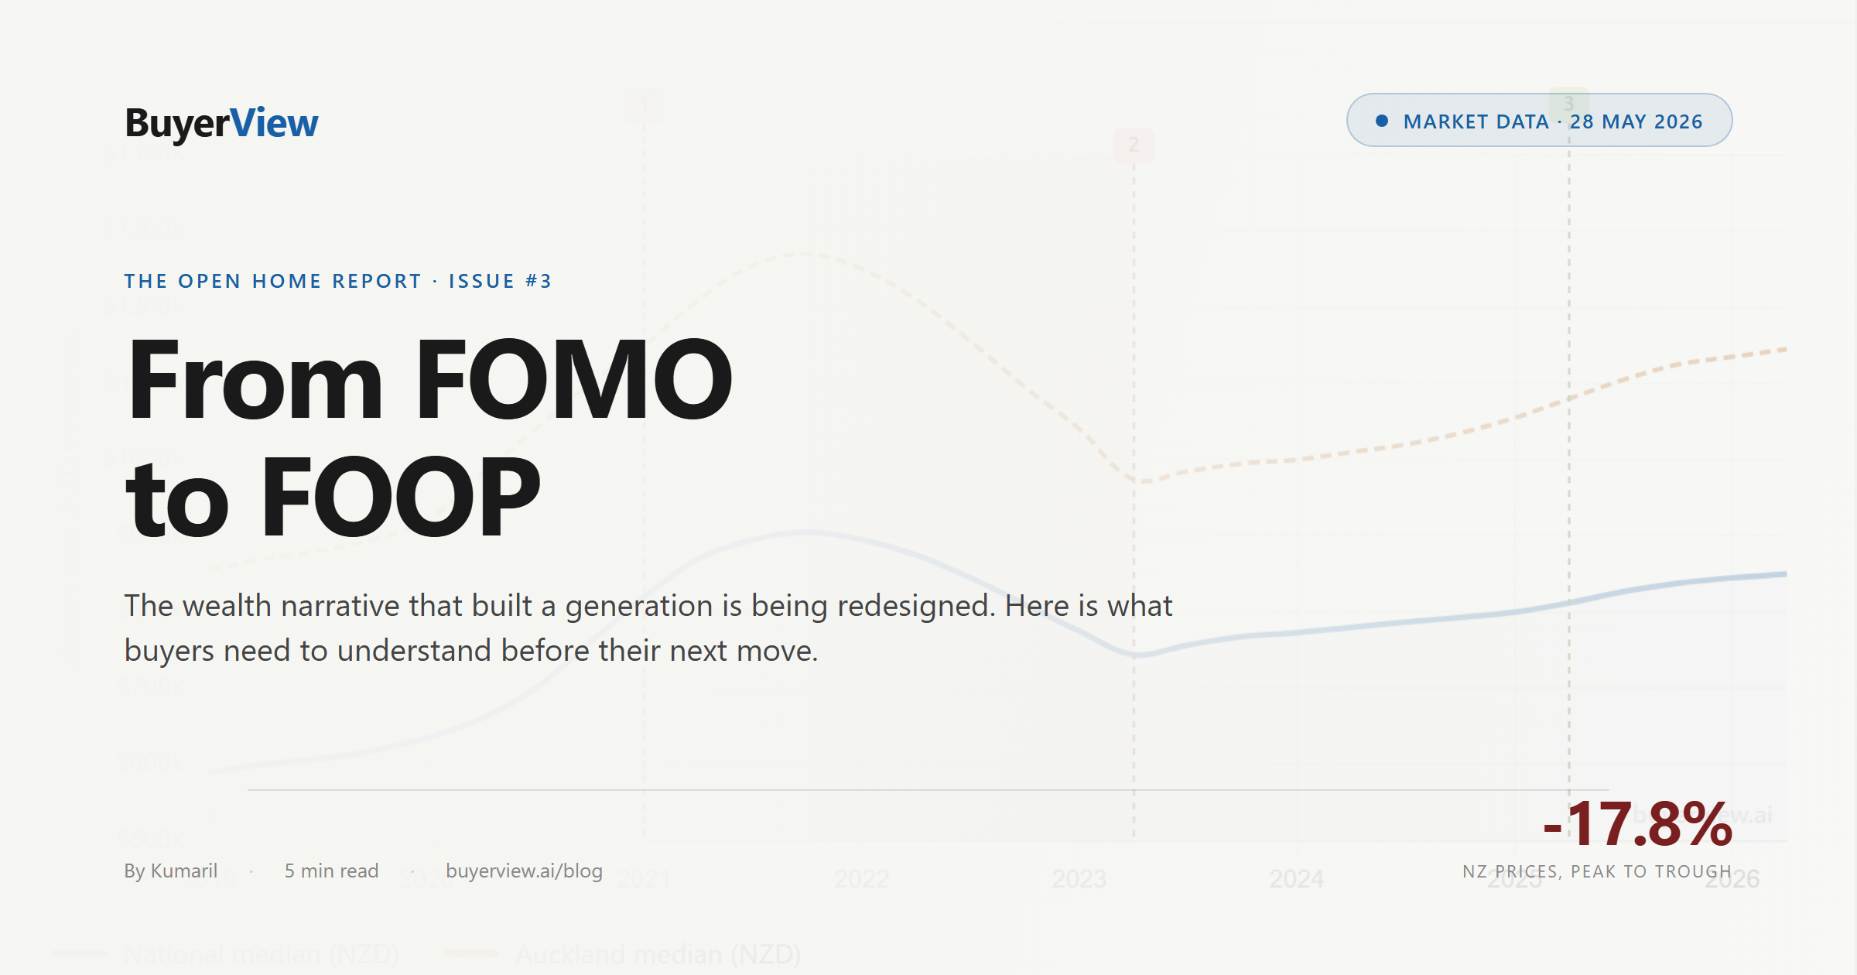The height and width of the screenshot is (975, 1857).
Task: Click the 2024 x-axis year label
Action: [1296, 879]
